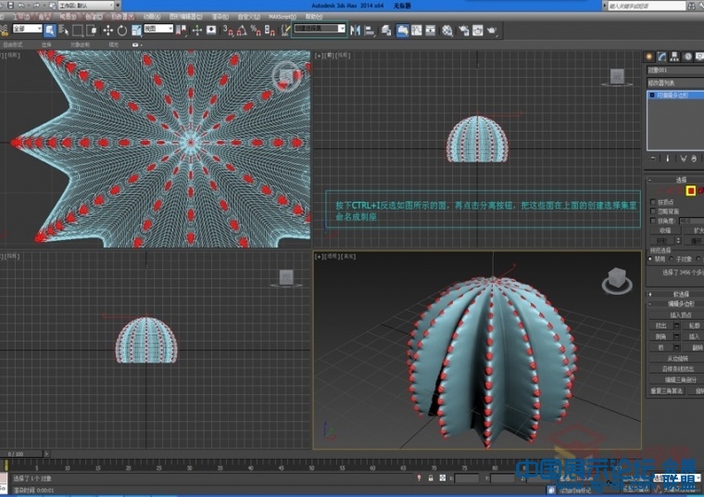Activate the Select and Move tool
This screenshot has width=704, height=497.
click(107, 31)
